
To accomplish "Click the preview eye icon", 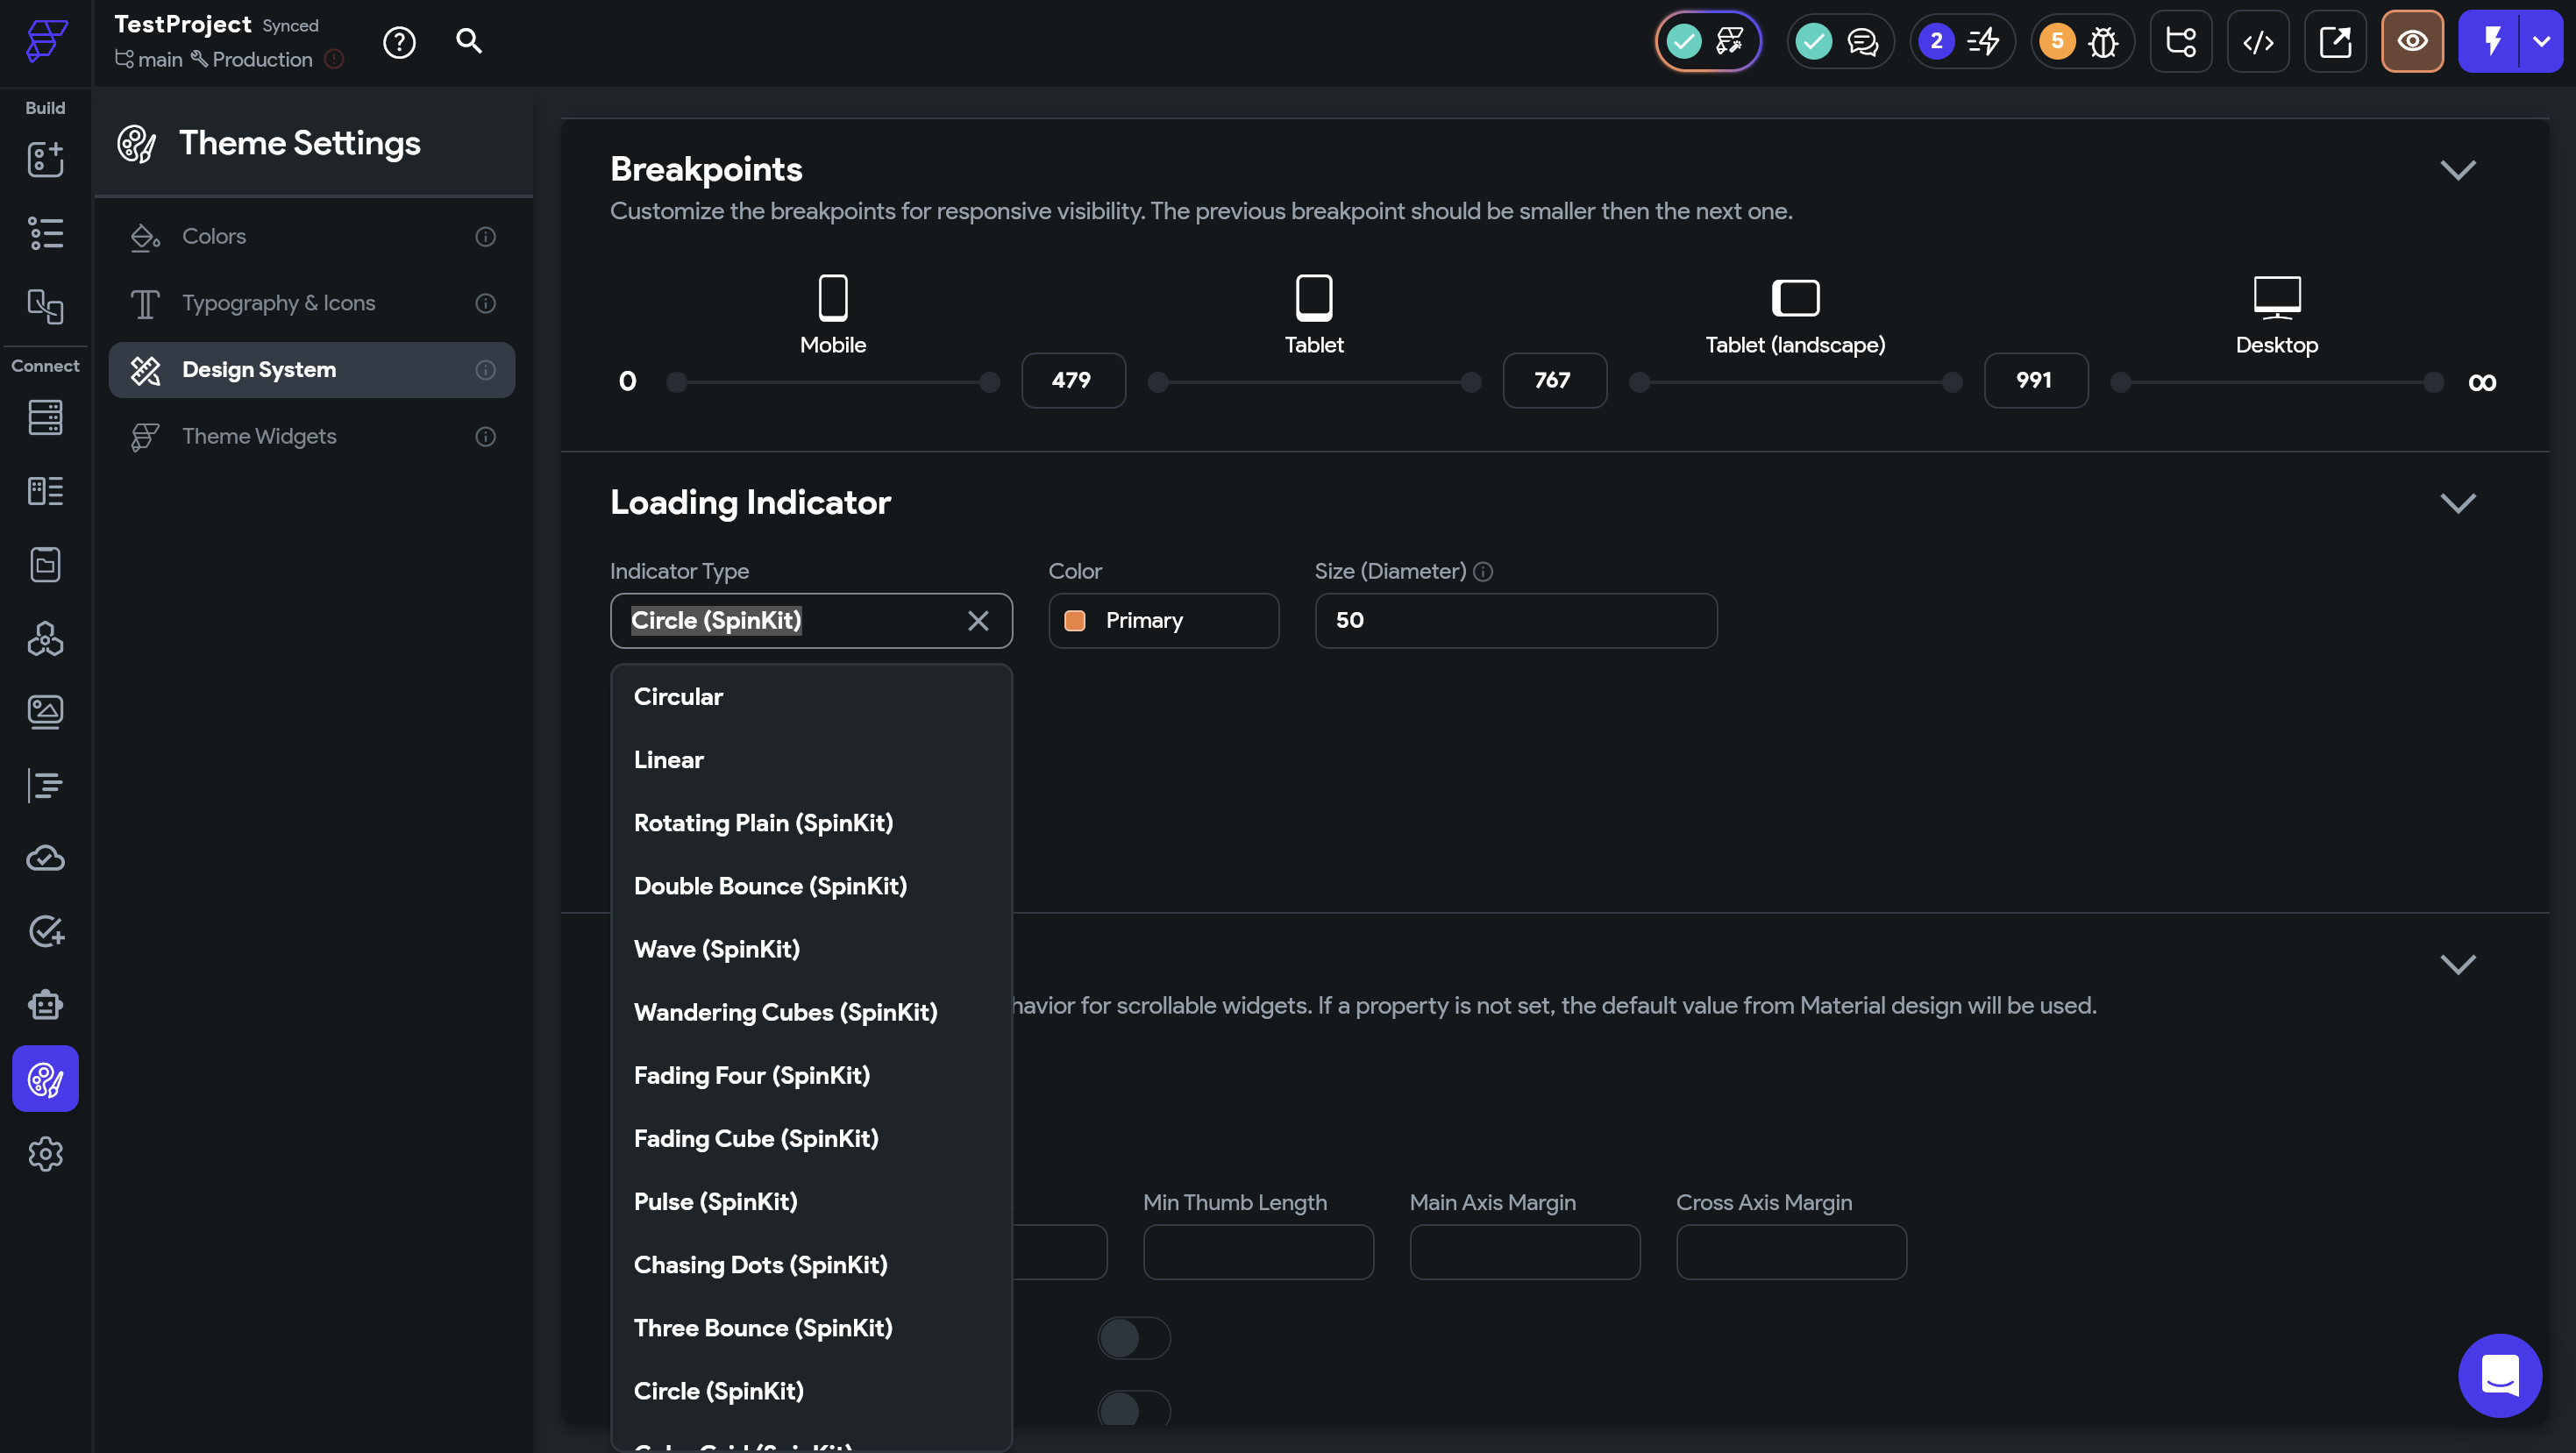I will pos(2412,41).
